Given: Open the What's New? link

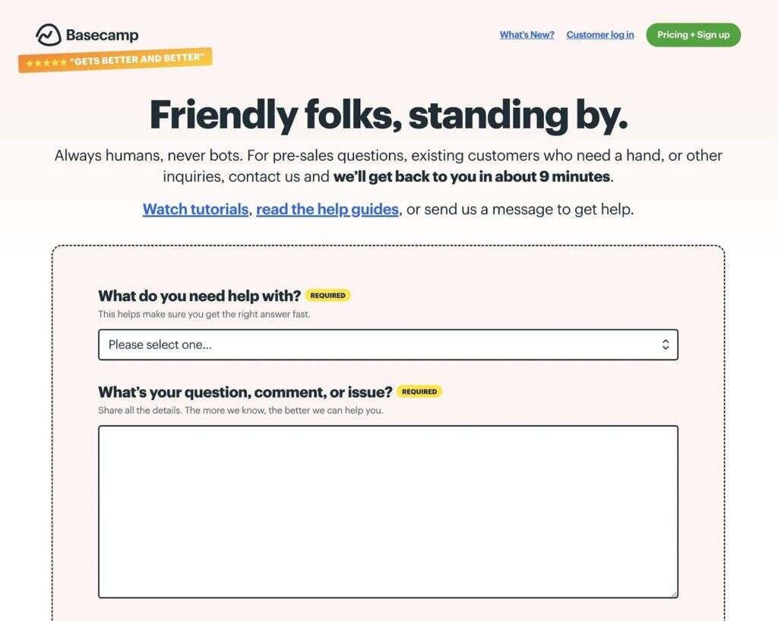Looking at the screenshot, I should click(x=527, y=35).
